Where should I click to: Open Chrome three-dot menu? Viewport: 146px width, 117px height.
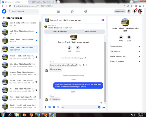coord(144,6)
